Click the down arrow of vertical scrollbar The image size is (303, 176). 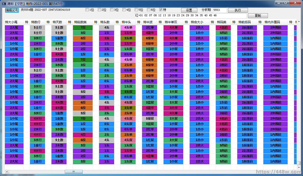(x=299, y=167)
